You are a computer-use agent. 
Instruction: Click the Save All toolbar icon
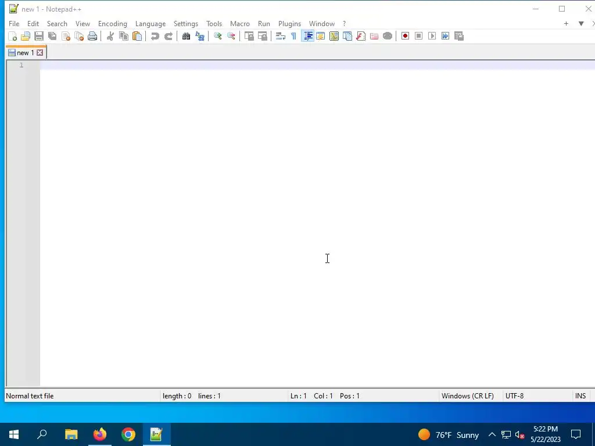[52, 36]
